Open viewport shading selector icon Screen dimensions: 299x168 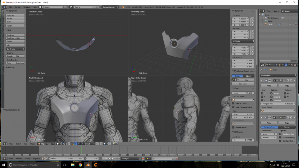[58, 144]
